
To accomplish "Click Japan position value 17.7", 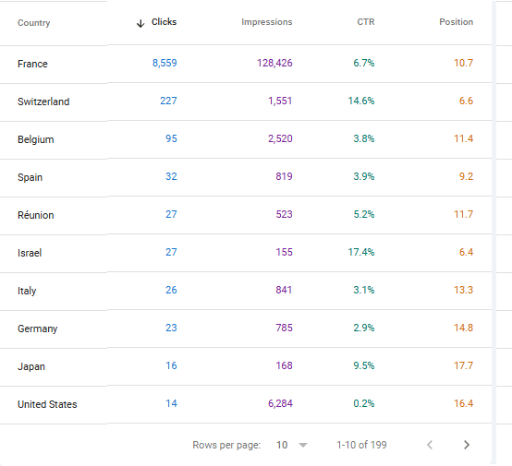I will pos(463,365).
